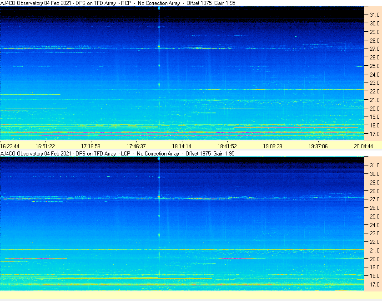Image resolution: width=382 pixels, height=301 pixels.
Task: Click 26.0 frequency label on LCP axis
Action: coord(375,208)
